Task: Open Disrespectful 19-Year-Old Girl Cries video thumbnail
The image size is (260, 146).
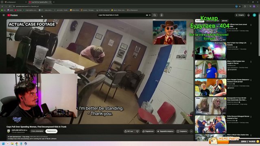Action: click(x=210, y=106)
